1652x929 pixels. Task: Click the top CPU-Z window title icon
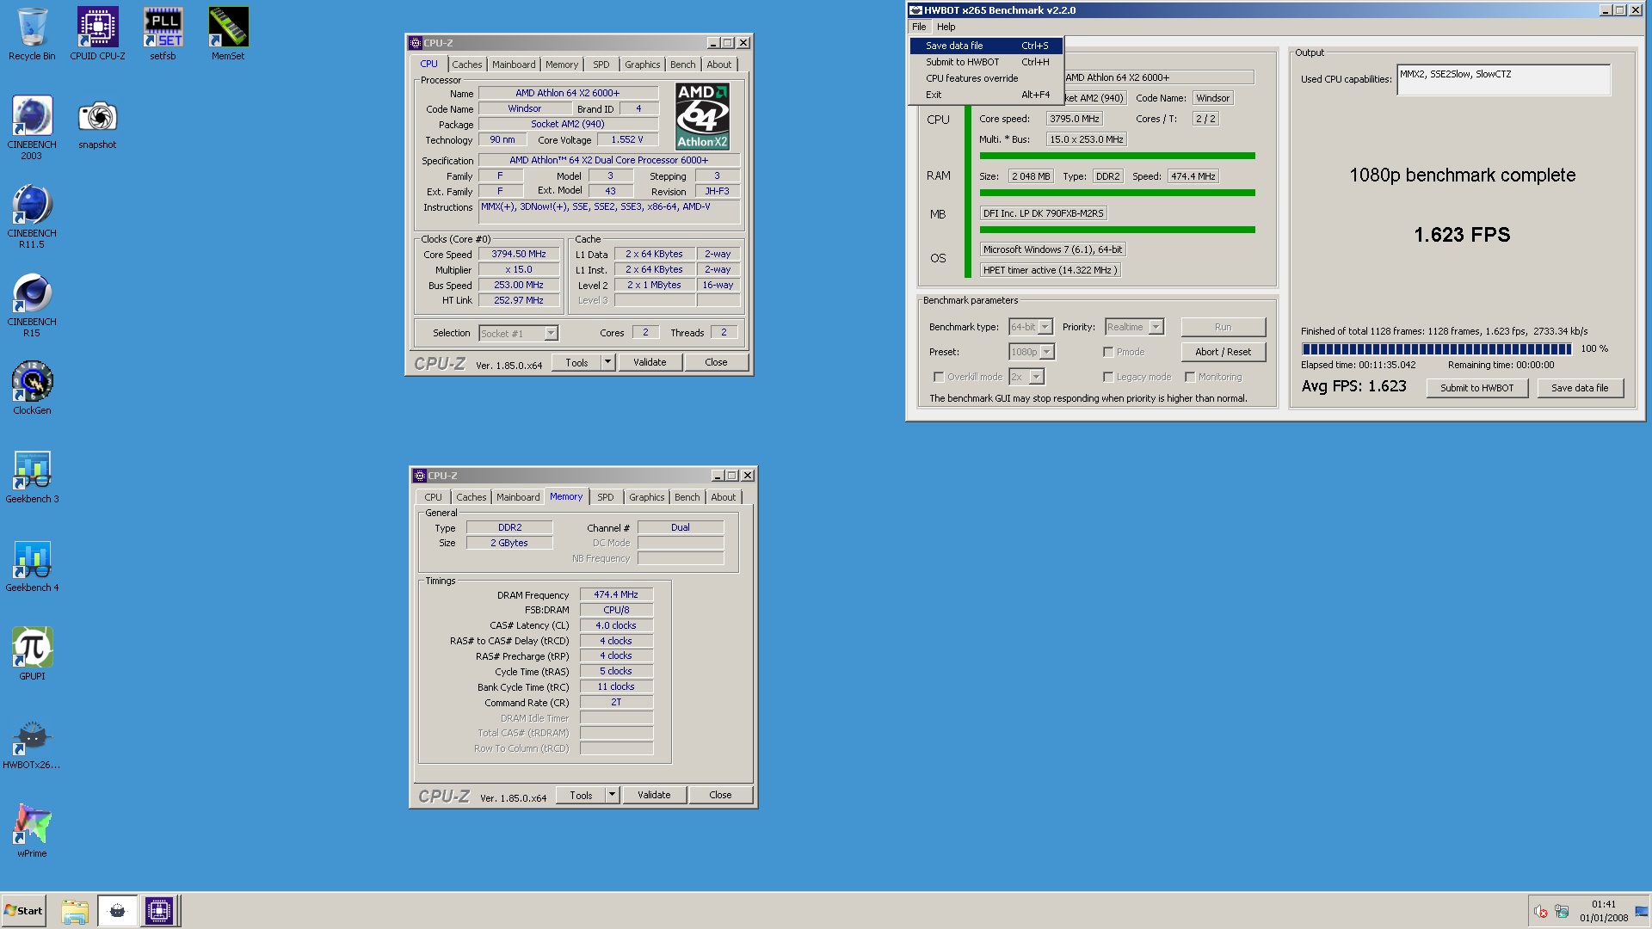(x=416, y=43)
